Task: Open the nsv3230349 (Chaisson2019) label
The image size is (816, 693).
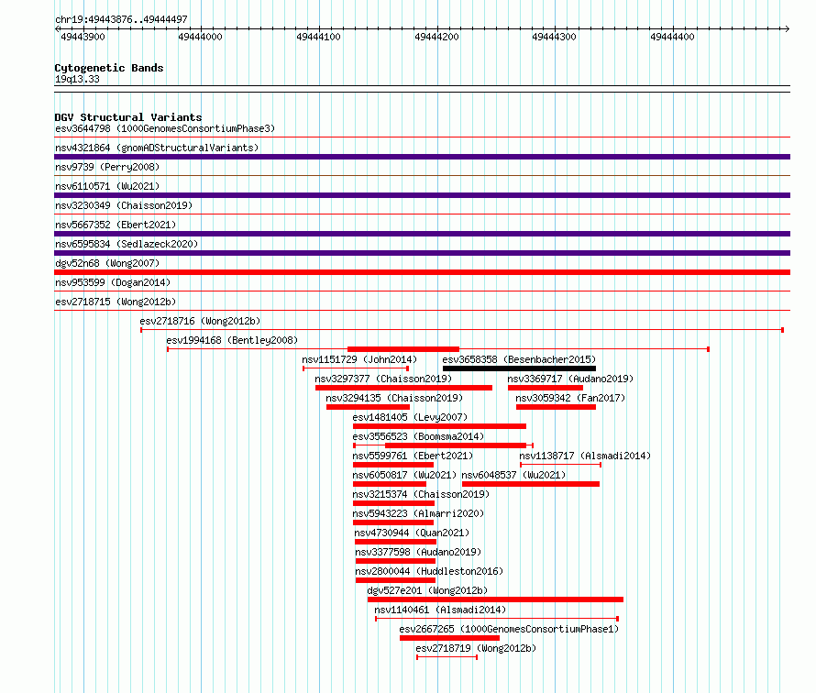Action: point(124,205)
